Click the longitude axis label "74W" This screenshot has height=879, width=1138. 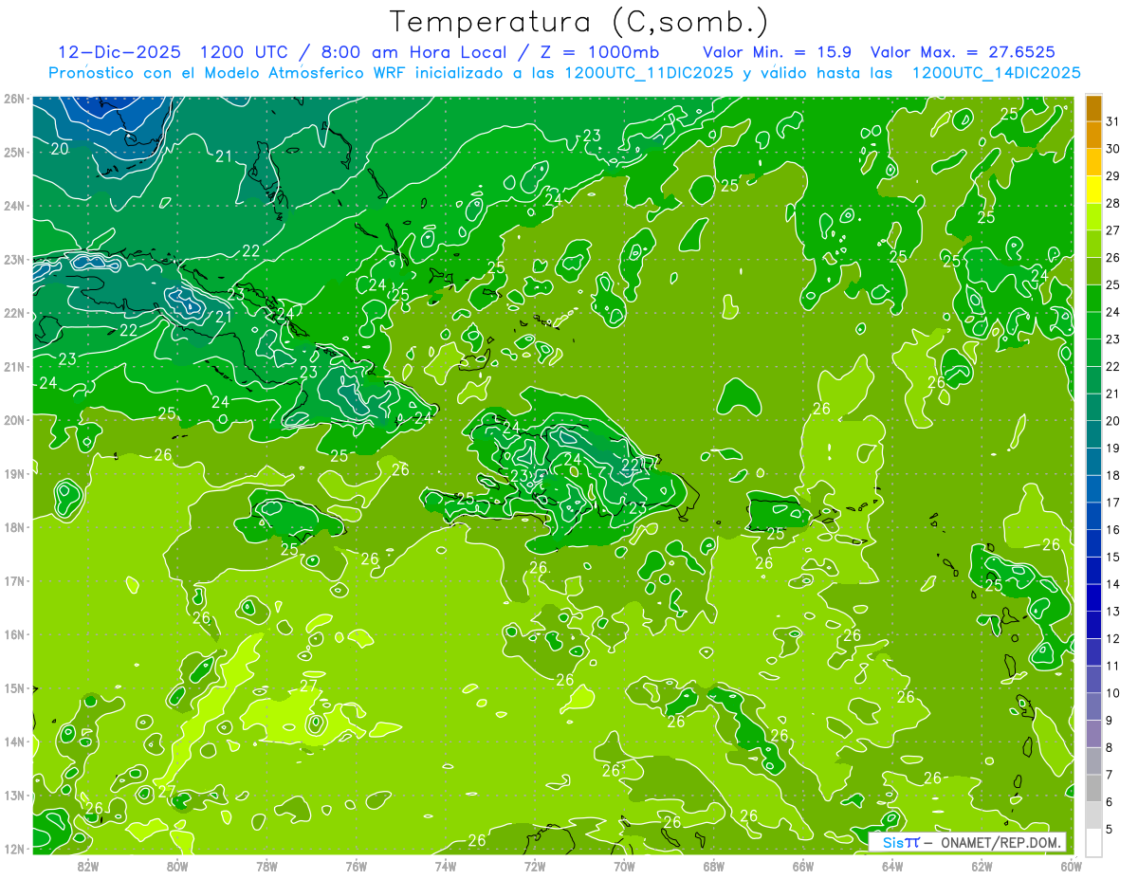[446, 866]
